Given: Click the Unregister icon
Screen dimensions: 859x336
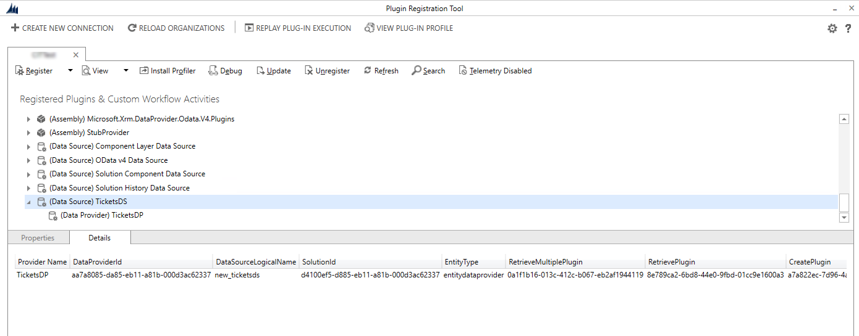Looking at the screenshot, I should (309, 71).
